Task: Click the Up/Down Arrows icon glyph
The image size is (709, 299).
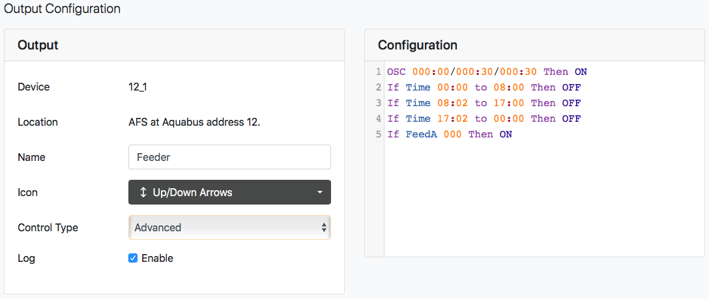Action: coord(143,192)
